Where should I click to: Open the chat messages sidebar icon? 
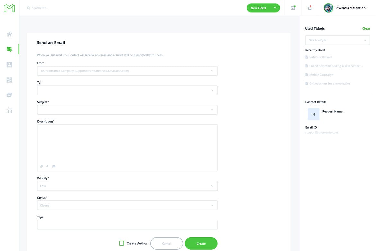(9, 95)
